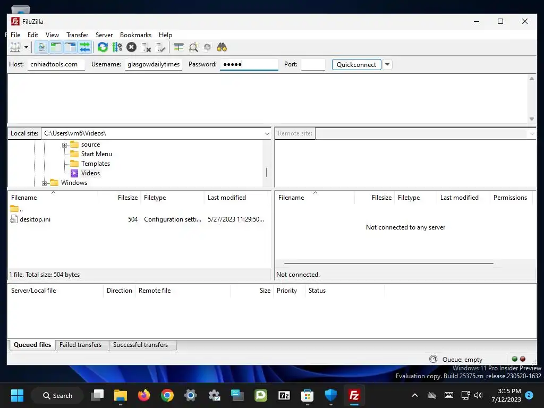Viewport: 544px width, 408px height.
Task: Open the Site Manager icon
Action: click(x=15, y=47)
